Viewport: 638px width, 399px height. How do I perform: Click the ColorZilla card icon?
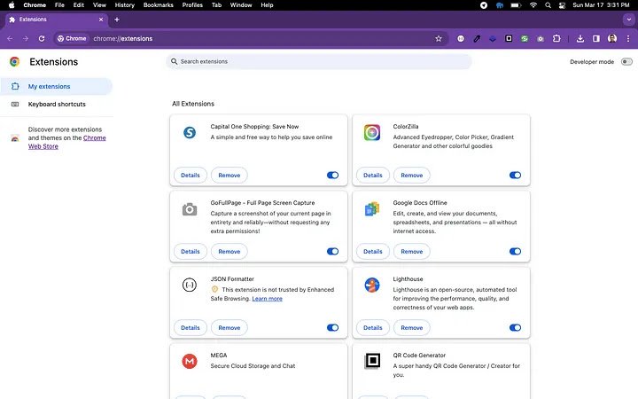click(372, 132)
